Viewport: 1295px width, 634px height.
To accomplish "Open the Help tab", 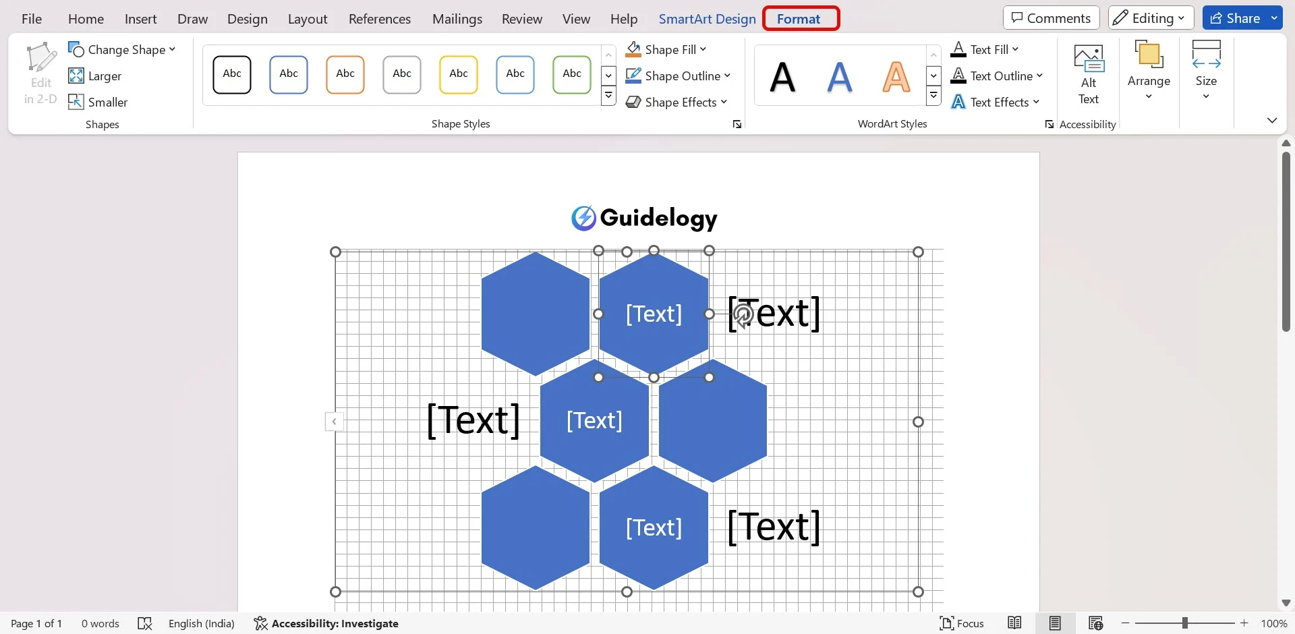I will (x=624, y=19).
